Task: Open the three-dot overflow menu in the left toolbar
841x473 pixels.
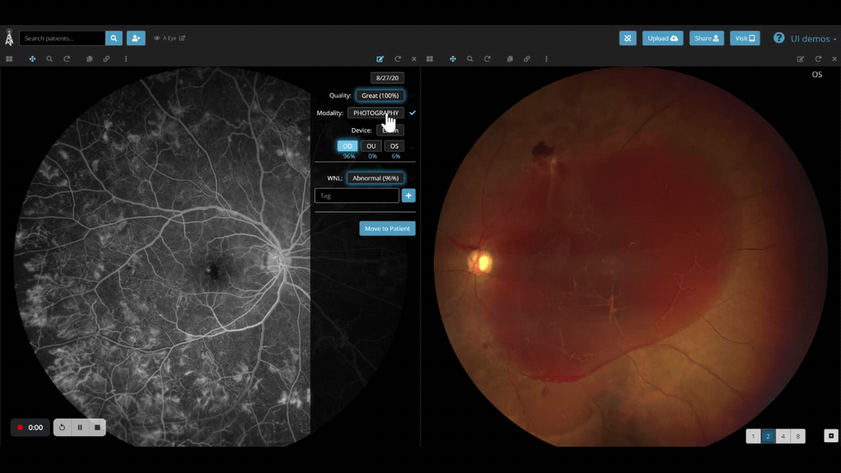Action: click(x=125, y=58)
